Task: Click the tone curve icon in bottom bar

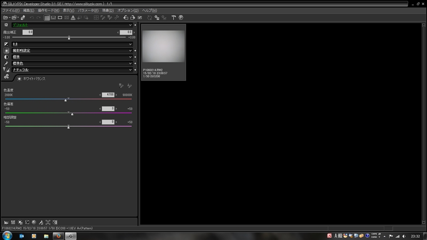Action: click(x=27, y=222)
